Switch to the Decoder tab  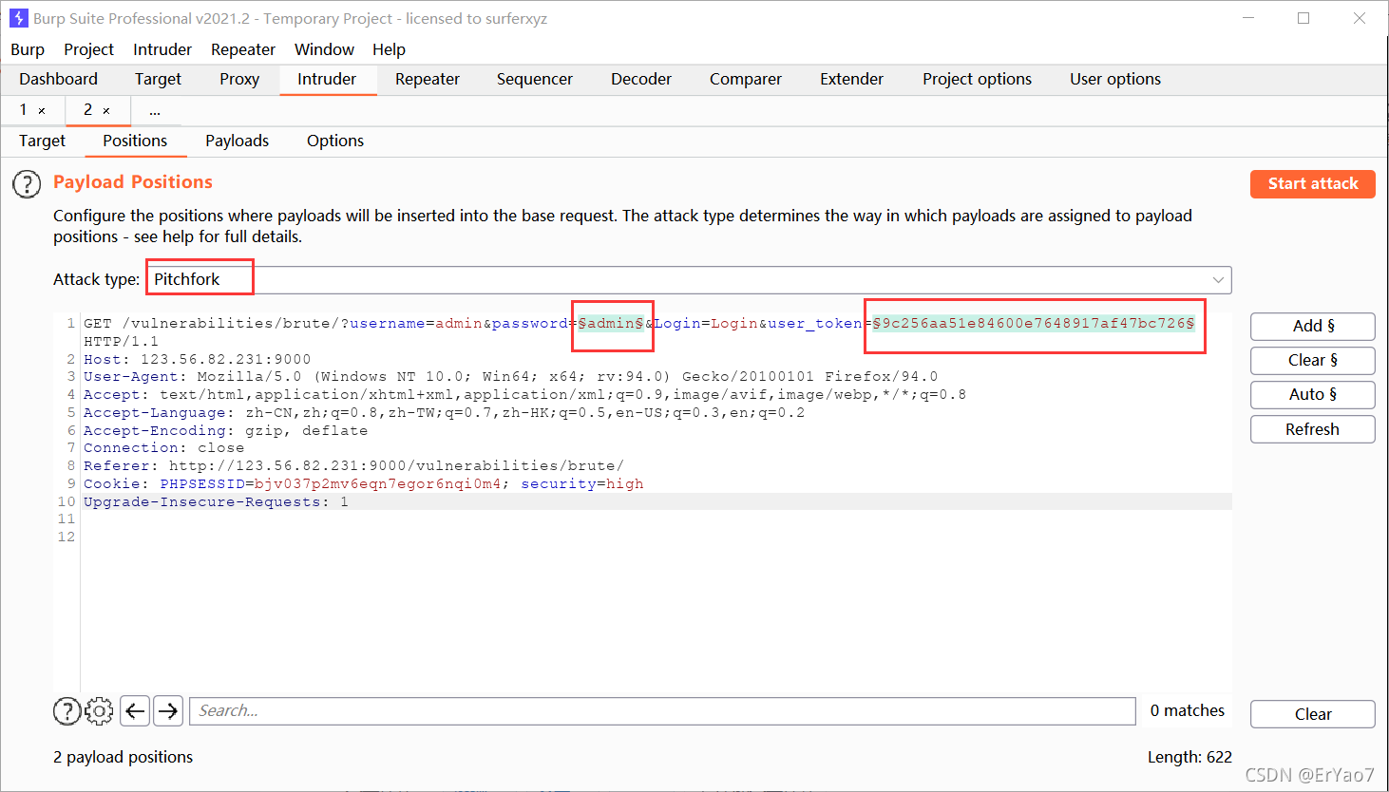(x=641, y=79)
